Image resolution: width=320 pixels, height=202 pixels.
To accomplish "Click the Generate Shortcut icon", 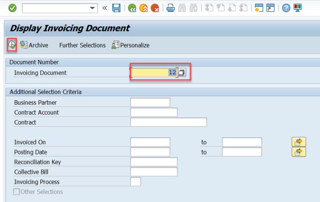I will (270, 8).
